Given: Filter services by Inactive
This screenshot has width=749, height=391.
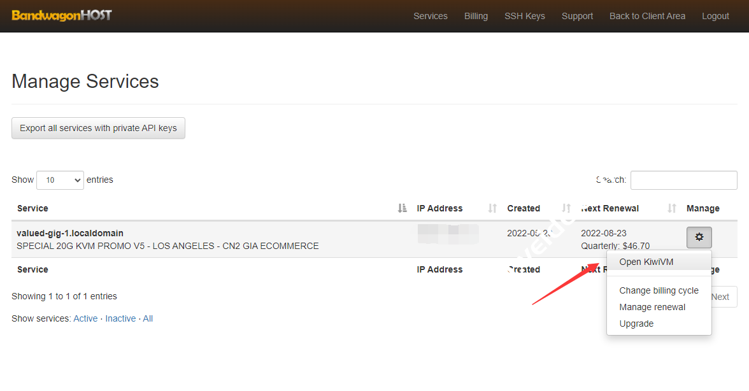Looking at the screenshot, I should pos(120,318).
